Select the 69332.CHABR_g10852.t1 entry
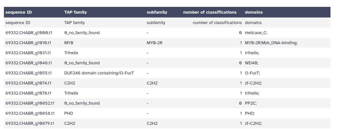The image size is (337, 129). [30, 103]
